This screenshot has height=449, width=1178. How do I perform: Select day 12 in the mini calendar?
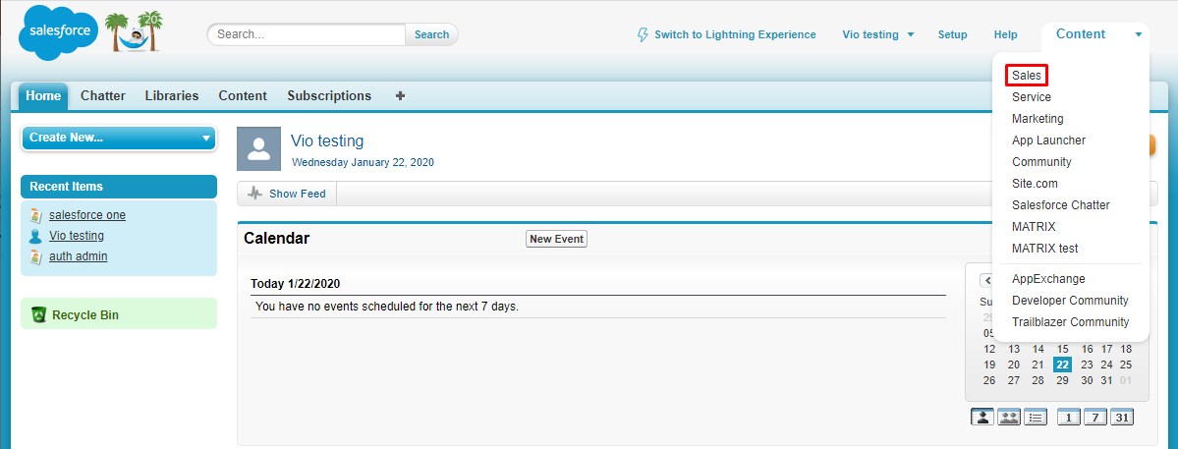[989, 349]
